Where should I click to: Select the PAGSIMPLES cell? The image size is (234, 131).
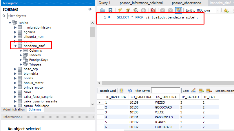[x=167, y=117]
